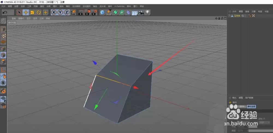The image size is (273, 133).
Task: Open the Cube primitives palette
Action: (x=103, y=12)
